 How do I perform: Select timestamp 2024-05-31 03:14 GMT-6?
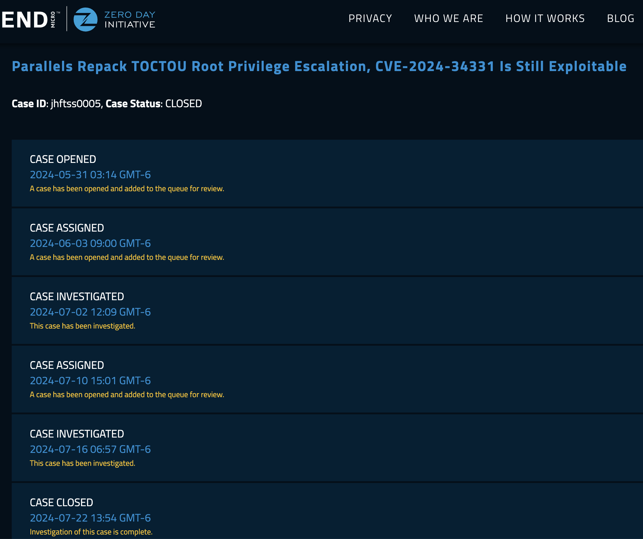(90, 175)
